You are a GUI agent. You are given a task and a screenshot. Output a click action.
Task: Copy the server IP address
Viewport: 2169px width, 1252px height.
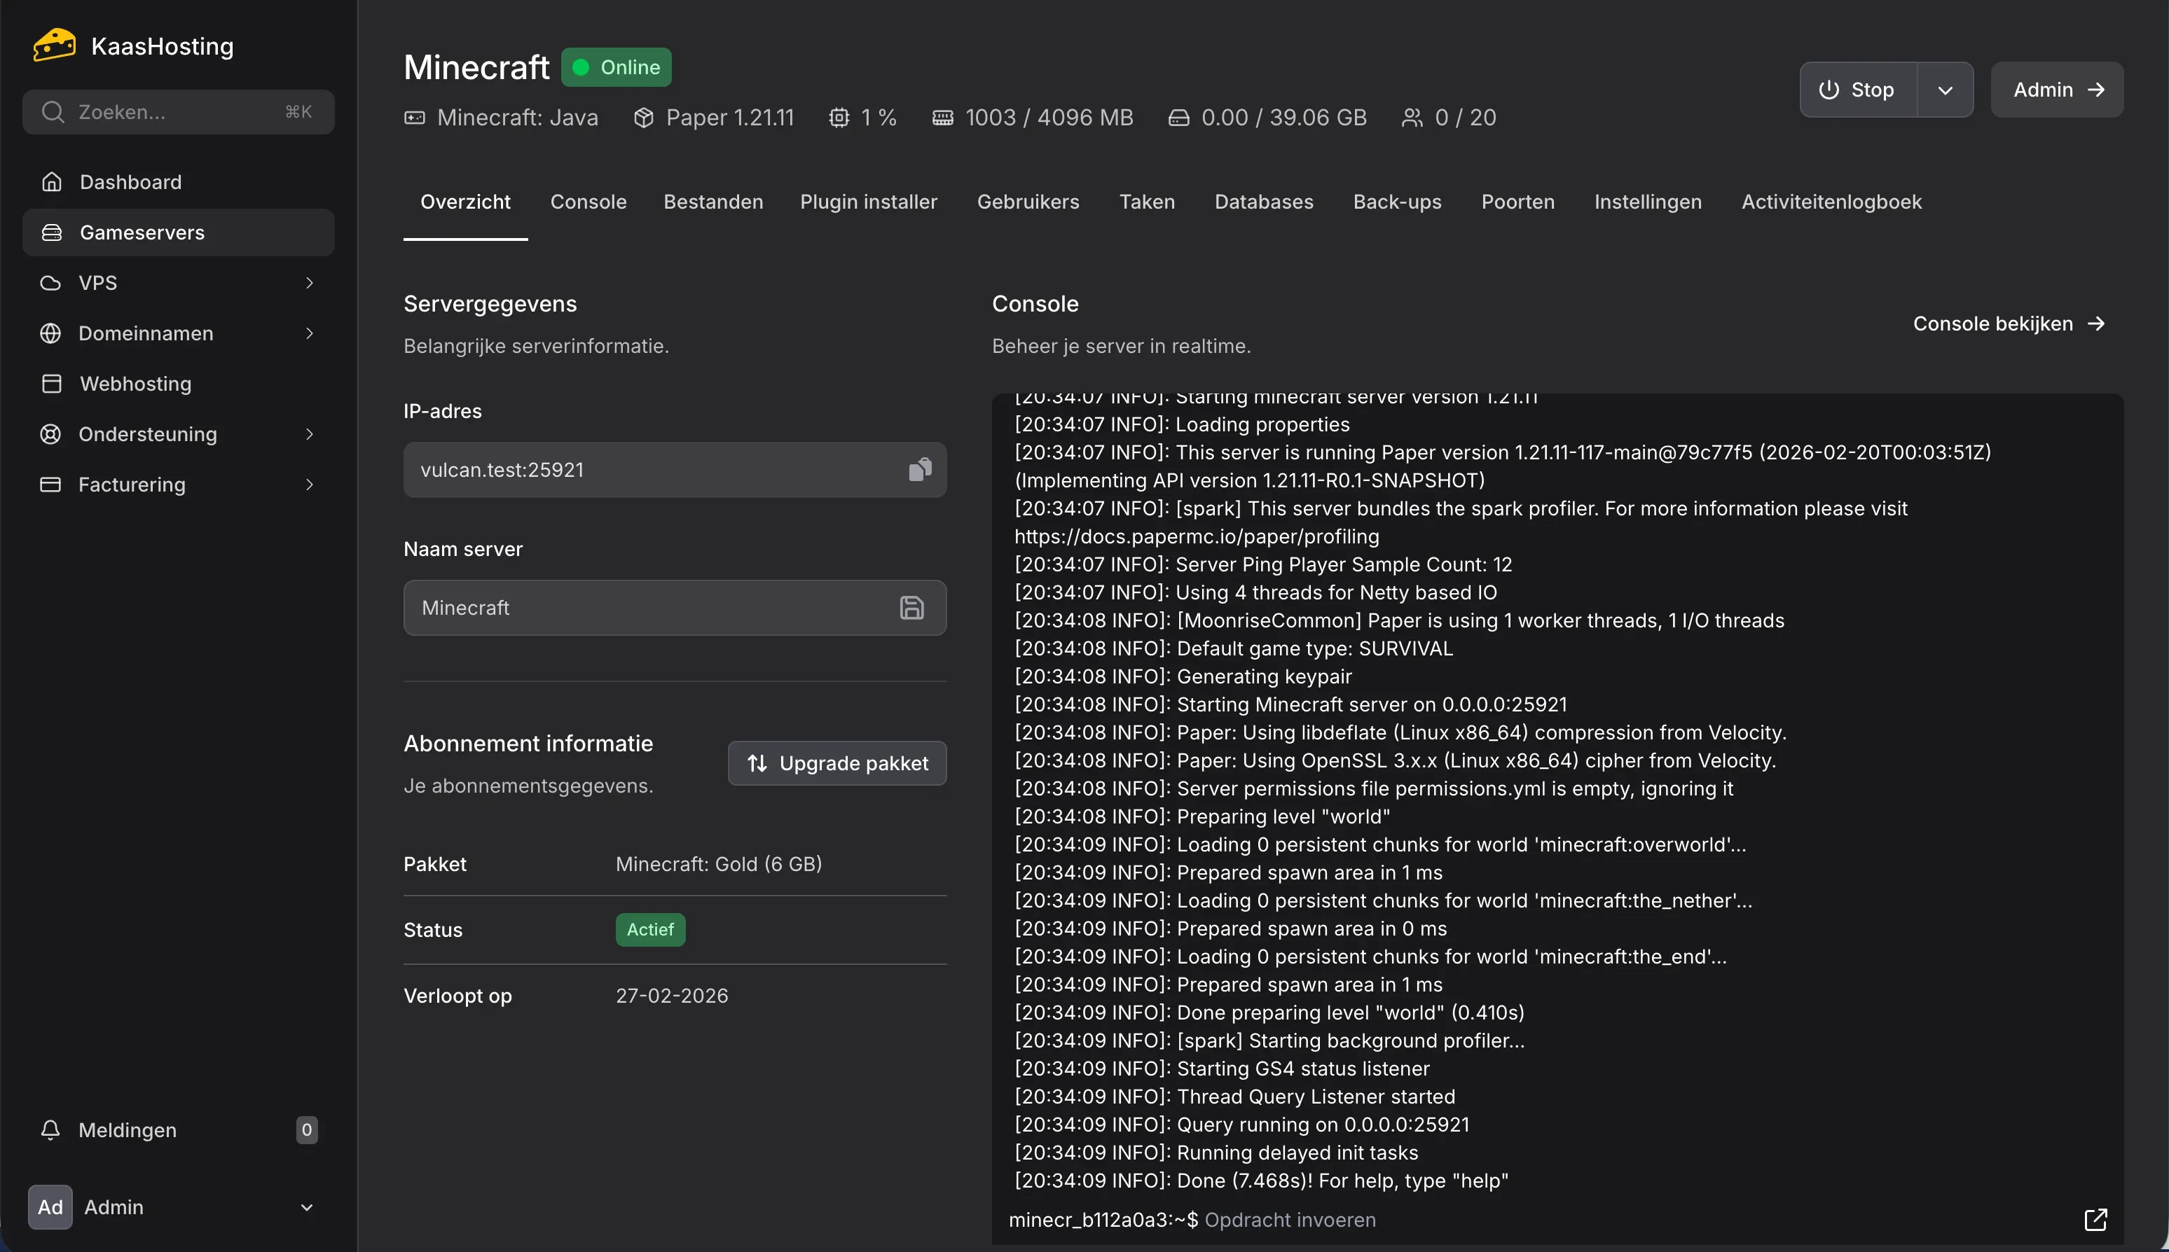point(919,469)
